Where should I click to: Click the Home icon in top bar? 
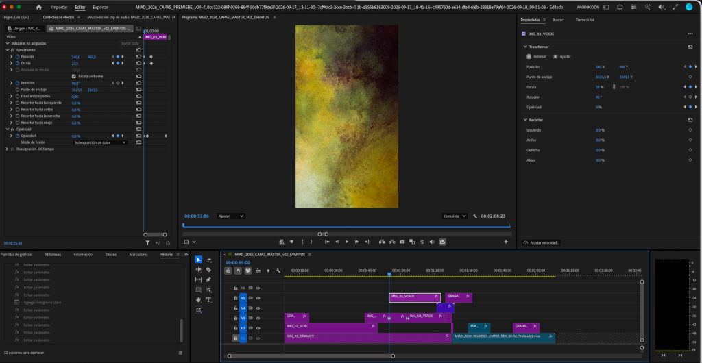coord(38,7)
